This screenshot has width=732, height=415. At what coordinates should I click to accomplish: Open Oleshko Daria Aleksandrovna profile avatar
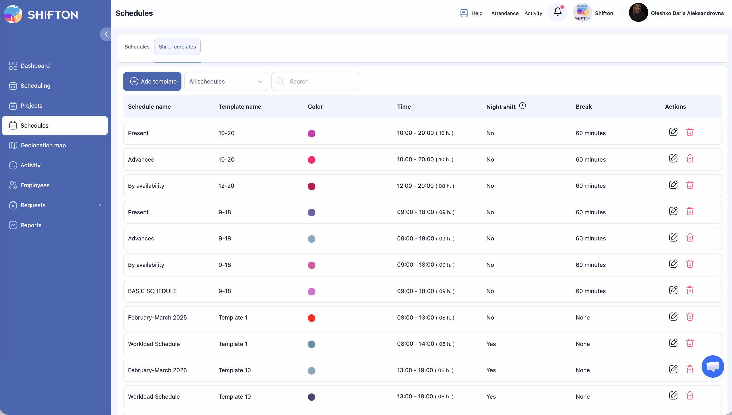click(x=638, y=12)
